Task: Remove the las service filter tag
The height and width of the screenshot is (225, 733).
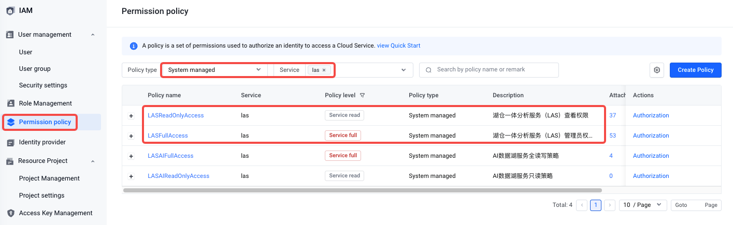Action: click(324, 70)
